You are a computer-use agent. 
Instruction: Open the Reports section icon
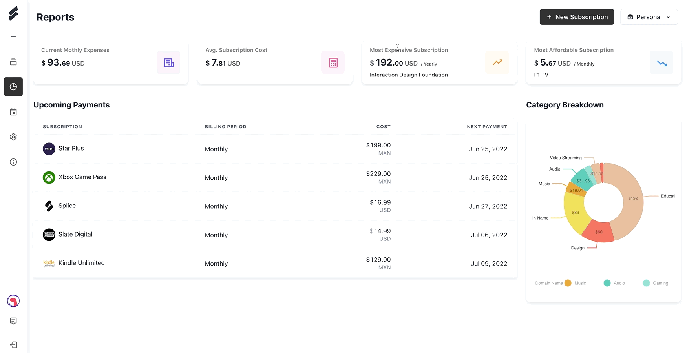(13, 87)
